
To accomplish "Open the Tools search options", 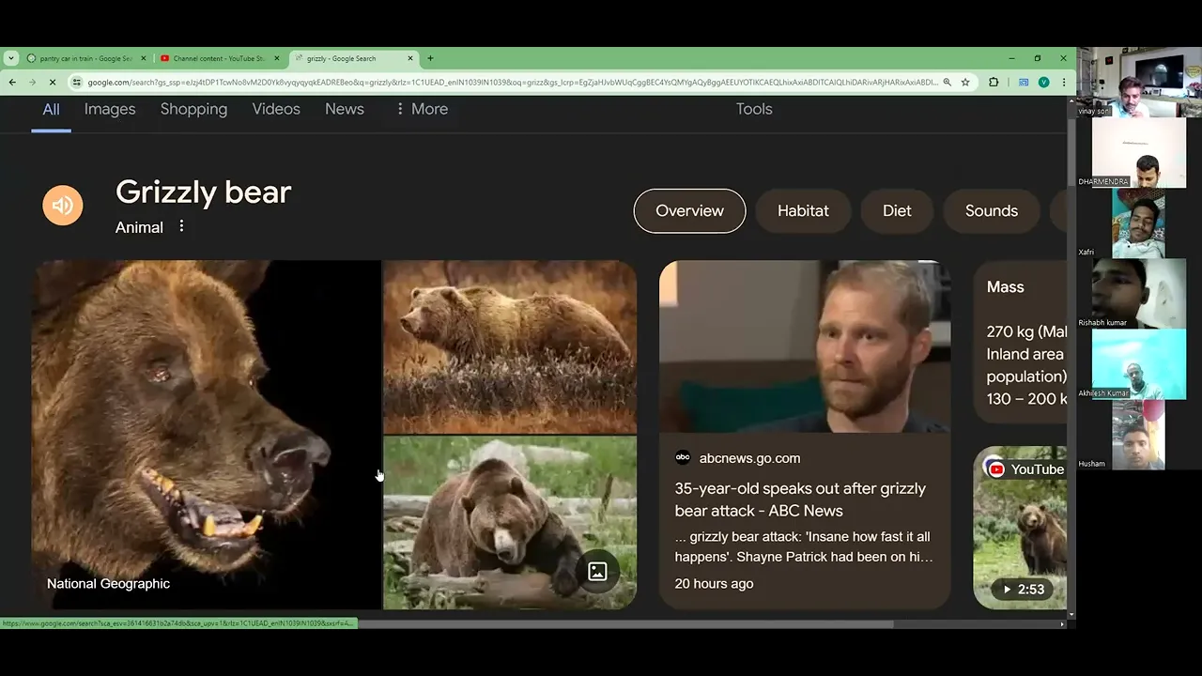I will [754, 109].
